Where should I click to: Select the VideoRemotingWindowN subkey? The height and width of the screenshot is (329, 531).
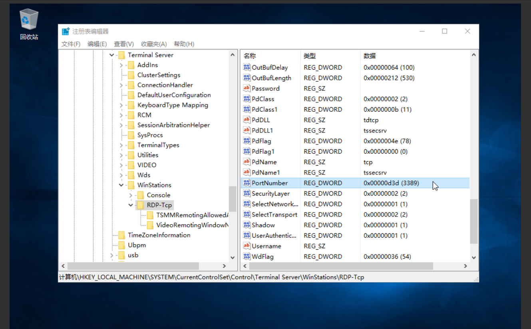(x=192, y=225)
